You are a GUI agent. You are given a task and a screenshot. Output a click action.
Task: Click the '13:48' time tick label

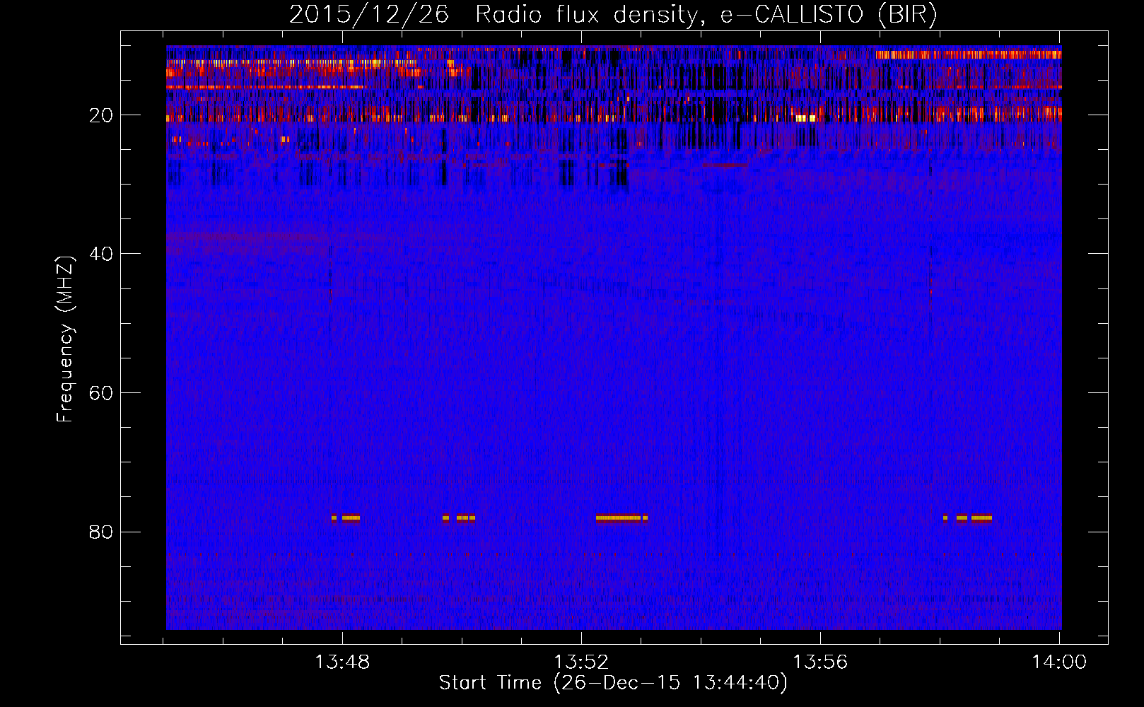coord(342,662)
